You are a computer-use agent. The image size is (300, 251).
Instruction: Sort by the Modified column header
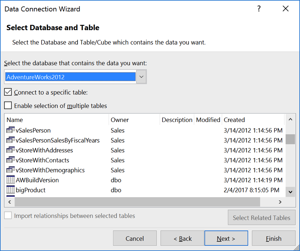(x=208, y=120)
